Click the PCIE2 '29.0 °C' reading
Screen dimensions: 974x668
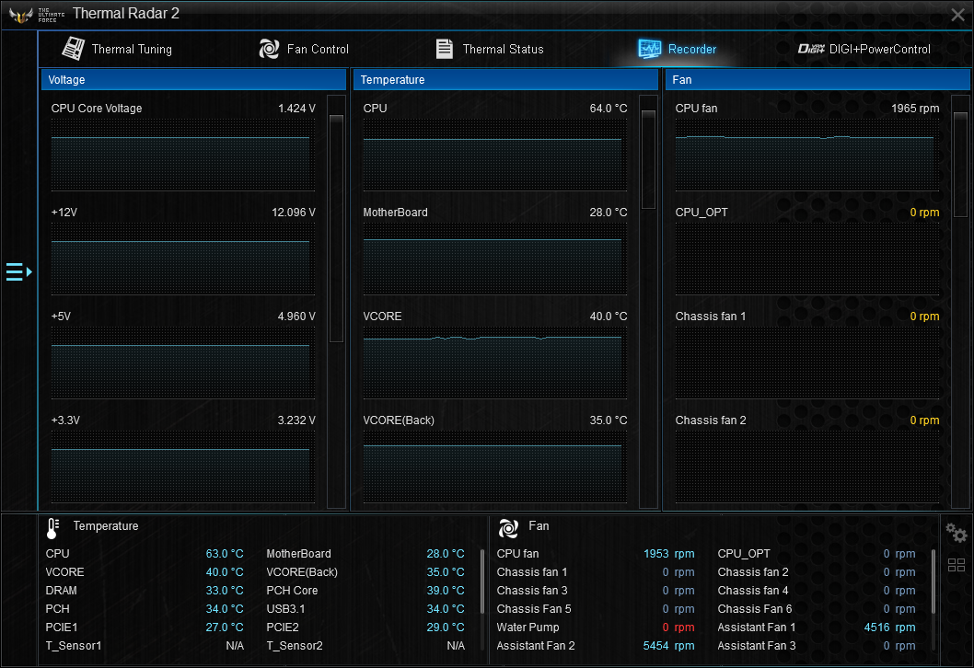click(x=446, y=627)
